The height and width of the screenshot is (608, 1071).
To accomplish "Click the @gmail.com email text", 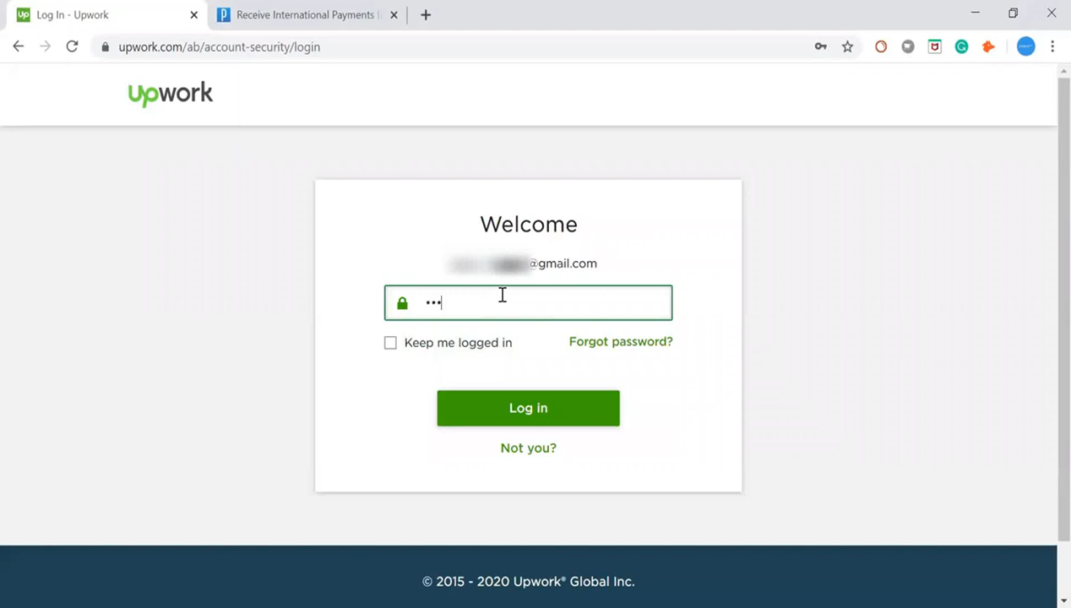I will pos(563,263).
